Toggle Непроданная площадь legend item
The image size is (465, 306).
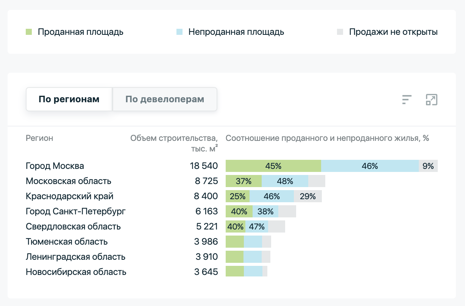tap(236, 32)
